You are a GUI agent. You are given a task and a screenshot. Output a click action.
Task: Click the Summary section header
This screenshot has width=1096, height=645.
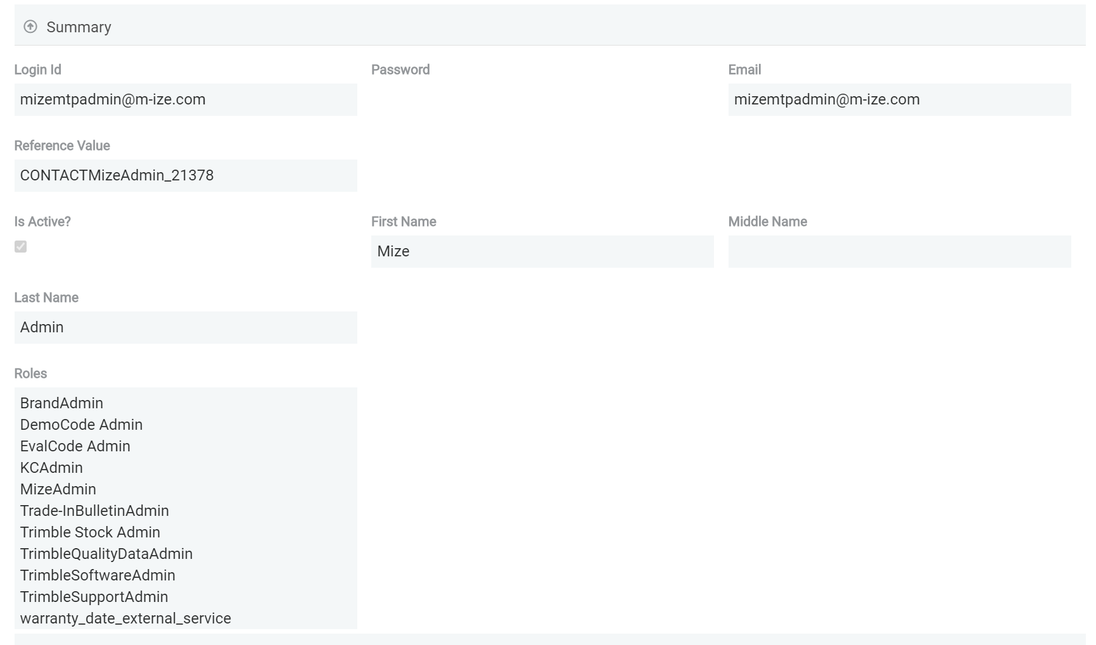coord(550,25)
